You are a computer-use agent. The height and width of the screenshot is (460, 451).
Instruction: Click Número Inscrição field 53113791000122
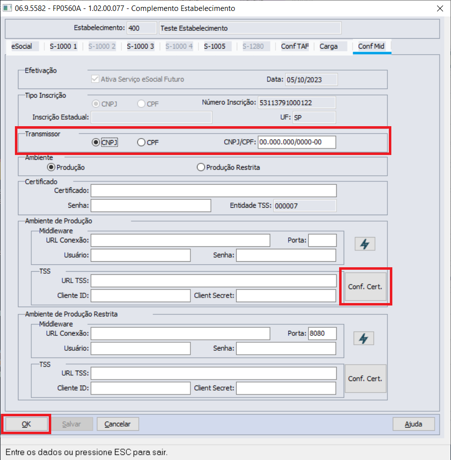tap(297, 103)
